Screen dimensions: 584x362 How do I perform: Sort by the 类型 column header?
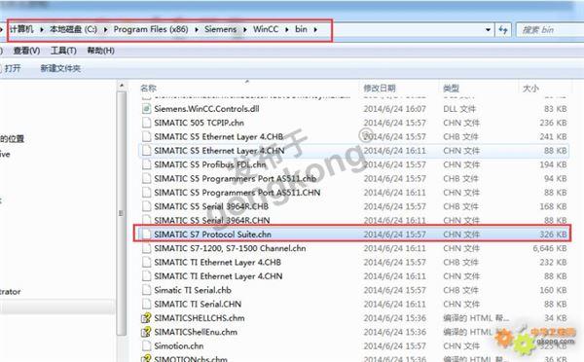[451, 89]
